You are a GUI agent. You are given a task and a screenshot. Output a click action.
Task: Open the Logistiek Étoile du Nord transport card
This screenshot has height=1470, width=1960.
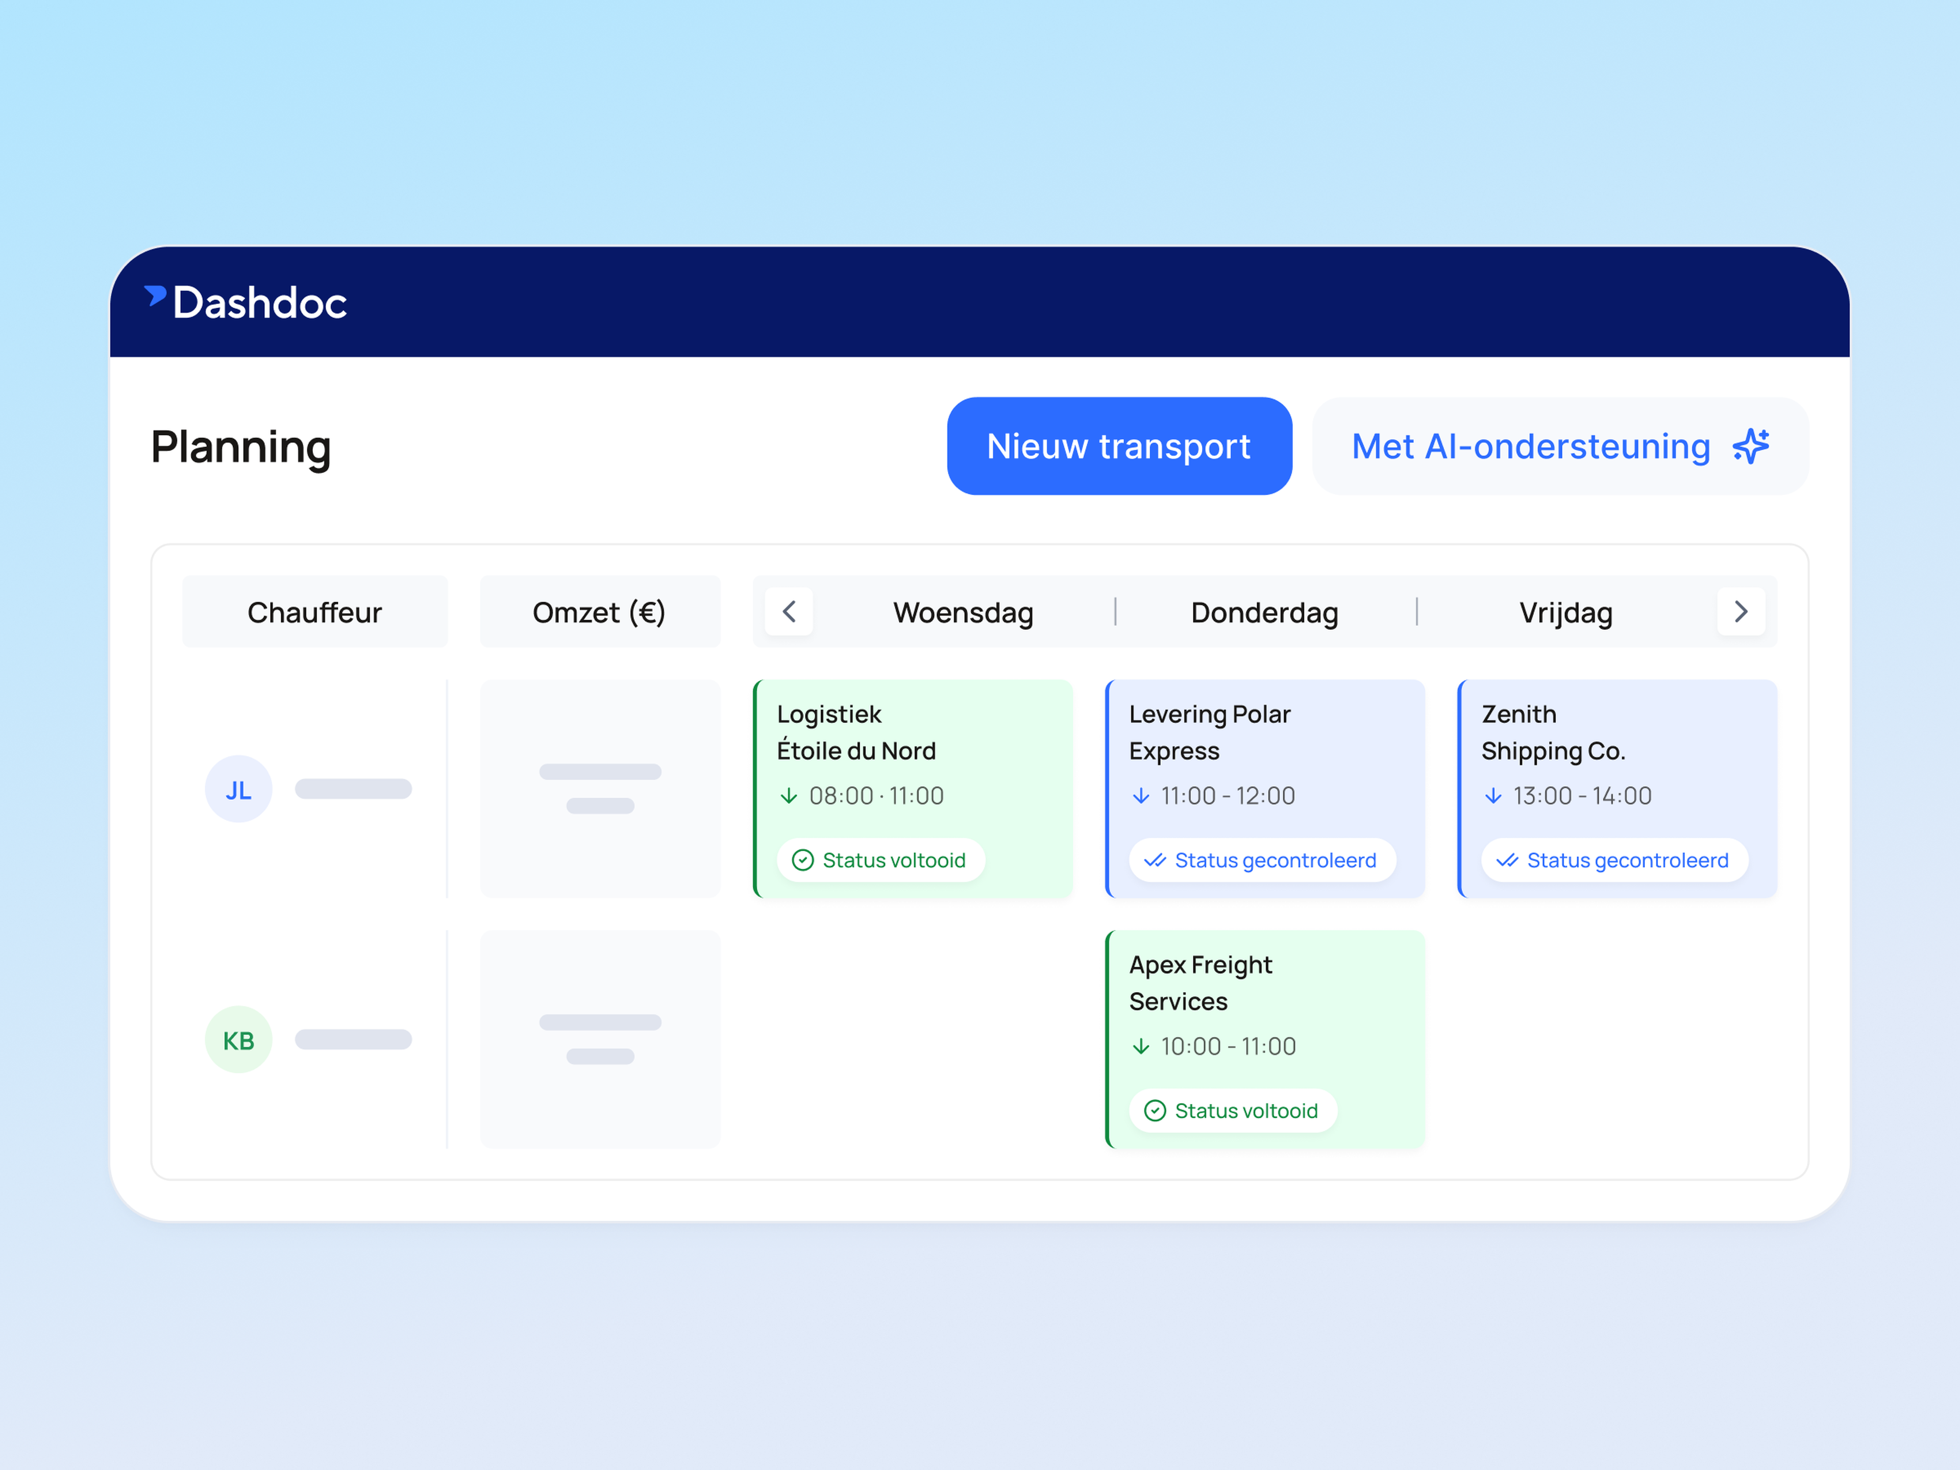[x=913, y=789]
